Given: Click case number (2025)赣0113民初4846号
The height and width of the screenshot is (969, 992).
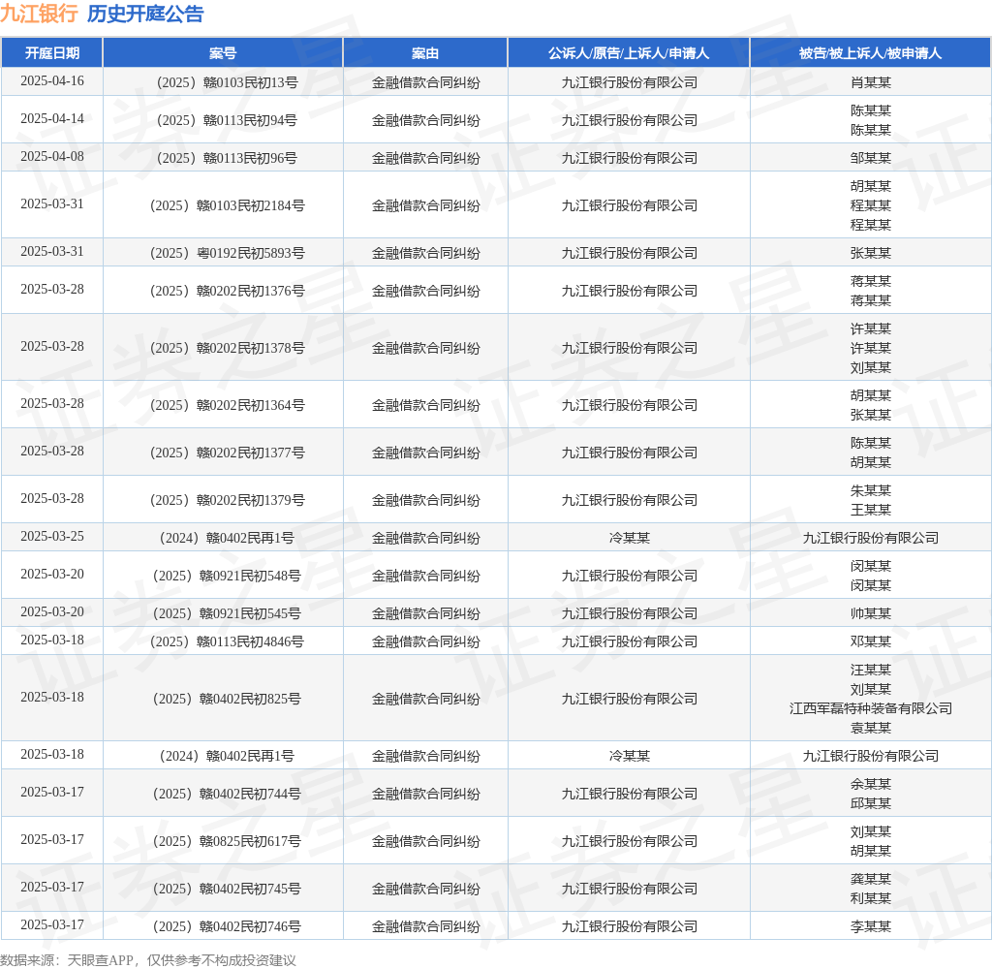Looking at the screenshot, I should click(227, 641).
